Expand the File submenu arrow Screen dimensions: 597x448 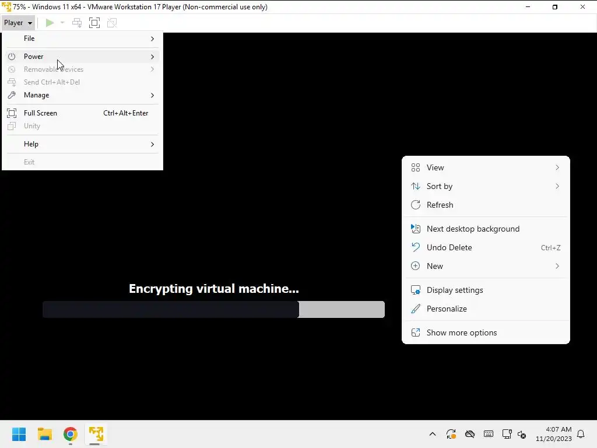pos(152,39)
